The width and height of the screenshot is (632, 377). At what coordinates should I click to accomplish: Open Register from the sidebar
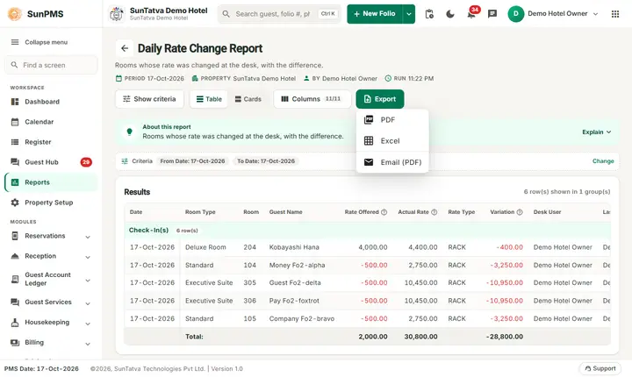pyautogui.click(x=51, y=142)
